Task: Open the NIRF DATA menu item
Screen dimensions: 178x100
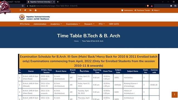Action: [114, 24]
